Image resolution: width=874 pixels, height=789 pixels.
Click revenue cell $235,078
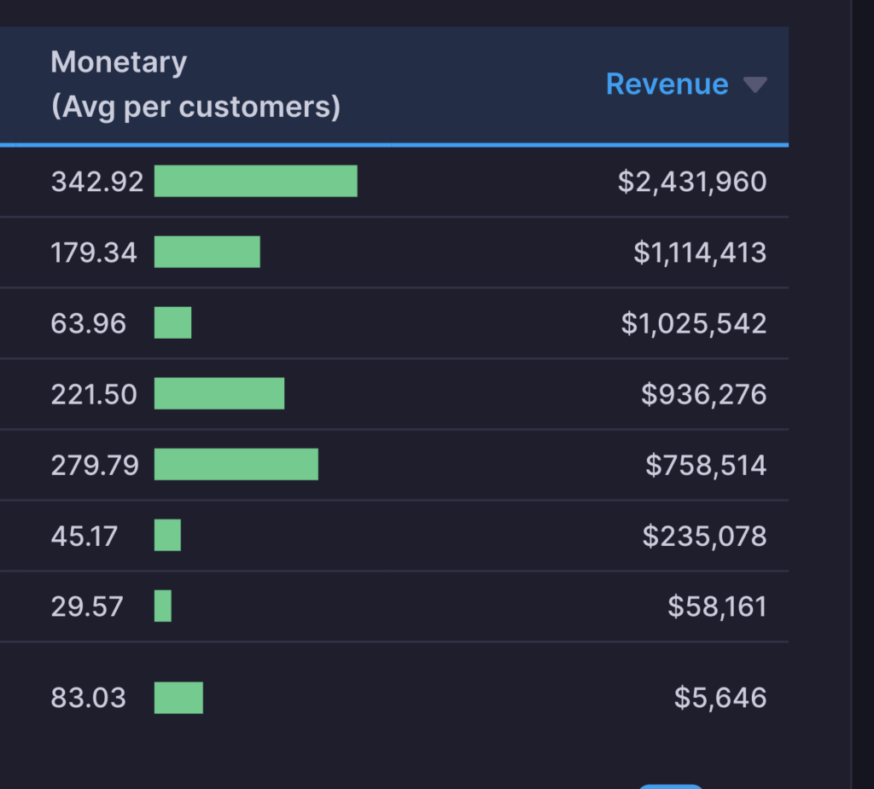pos(704,536)
